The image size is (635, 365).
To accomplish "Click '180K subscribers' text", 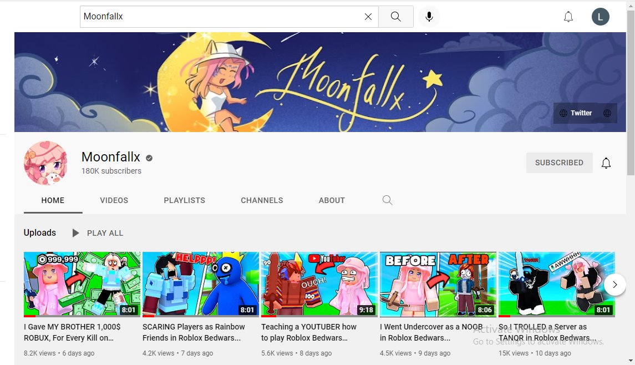I will [x=111, y=171].
